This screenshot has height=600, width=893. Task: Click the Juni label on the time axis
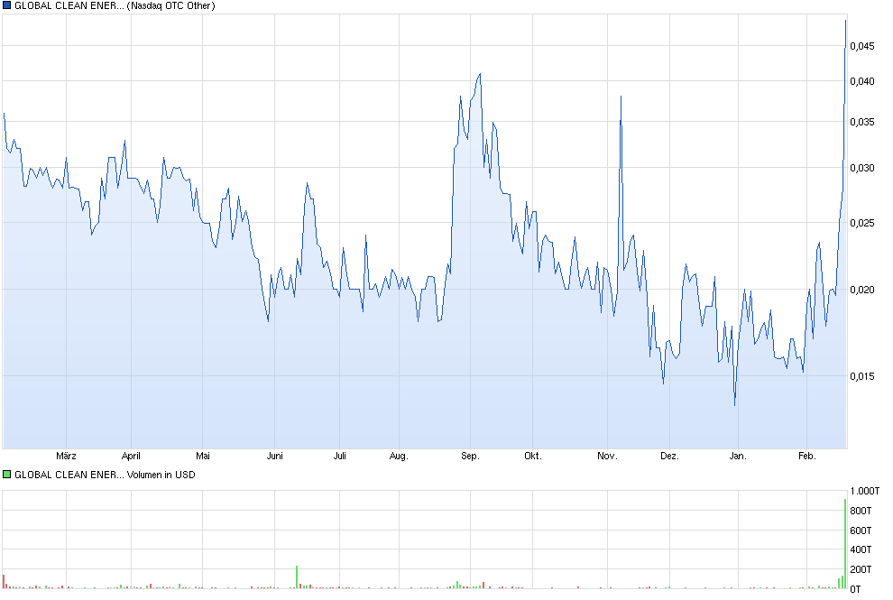[275, 457]
